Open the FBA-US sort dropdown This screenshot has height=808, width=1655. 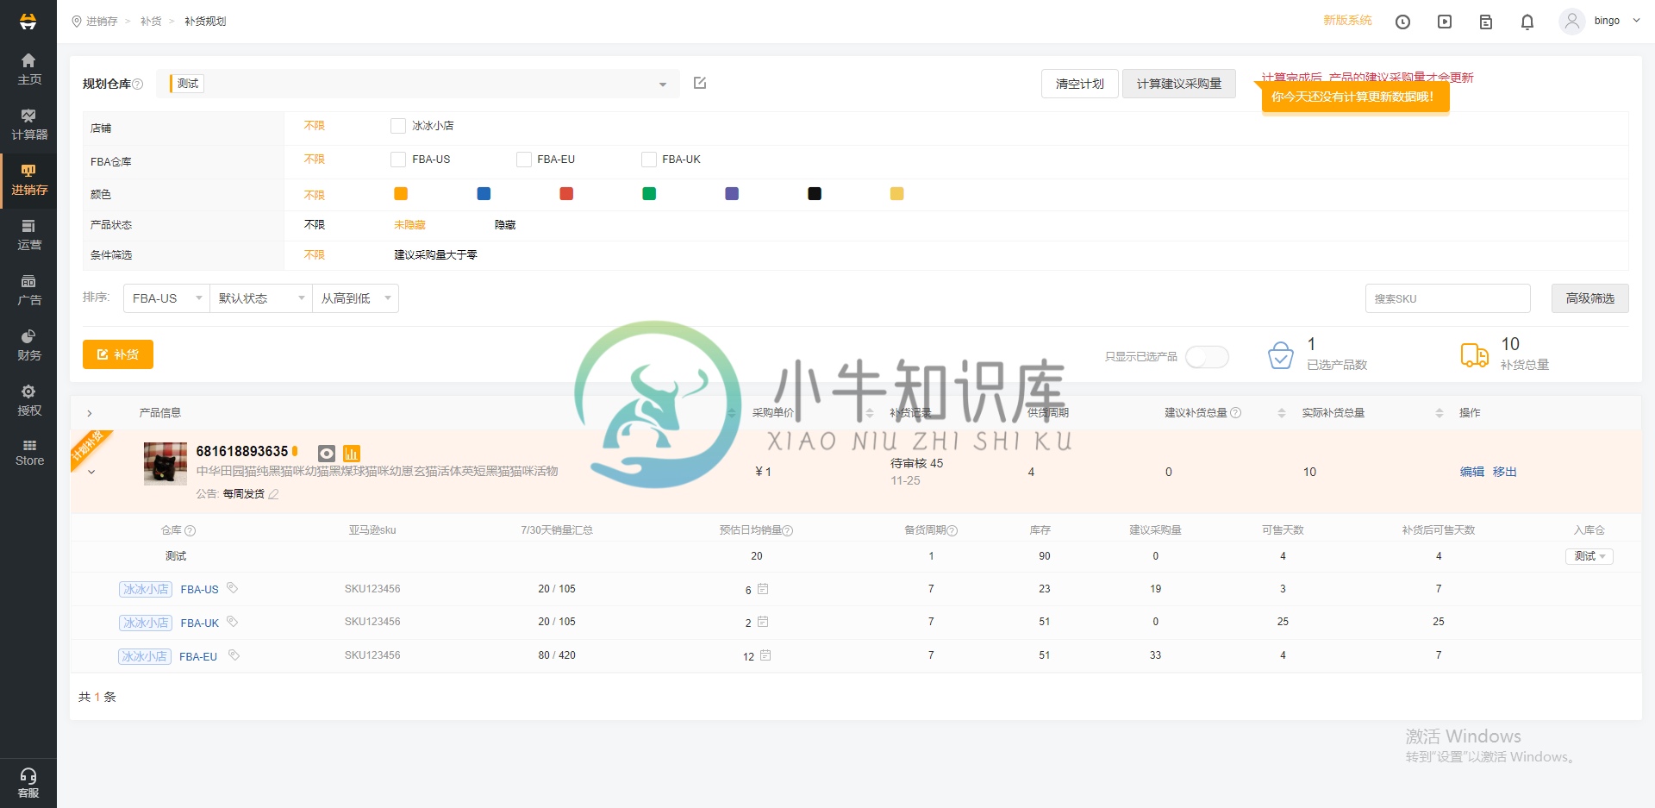(x=166, y=298)
